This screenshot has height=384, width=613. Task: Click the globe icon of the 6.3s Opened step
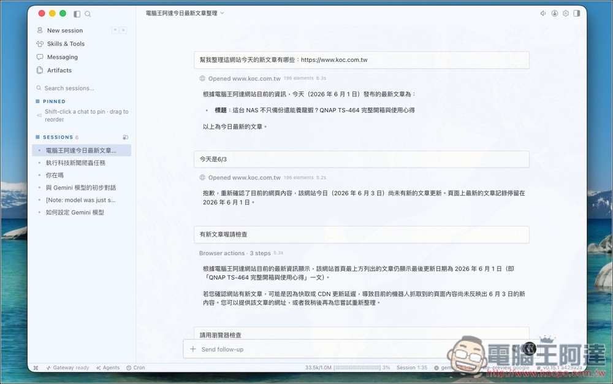coord(202,79)
